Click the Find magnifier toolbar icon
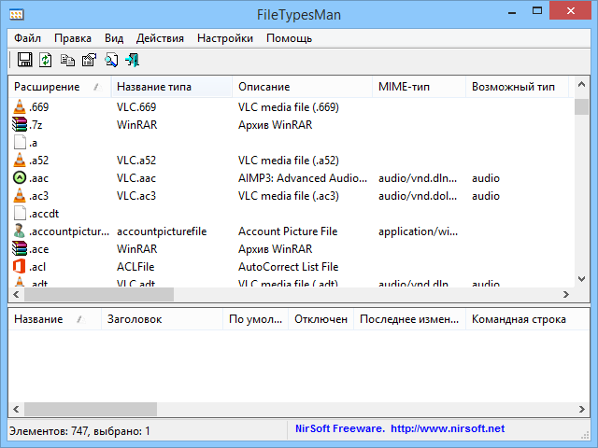Viewport: 598px width, 448px height. (110, 61)
